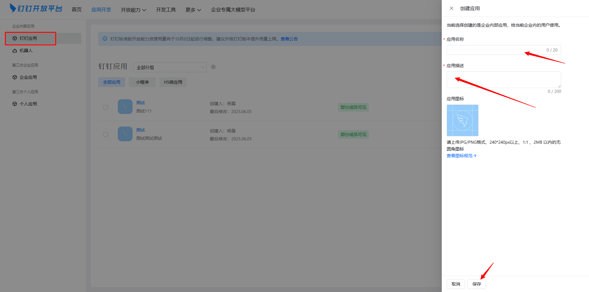Click the settings gear beside group dropdown

pyautogui.click(x=214, y=67)
